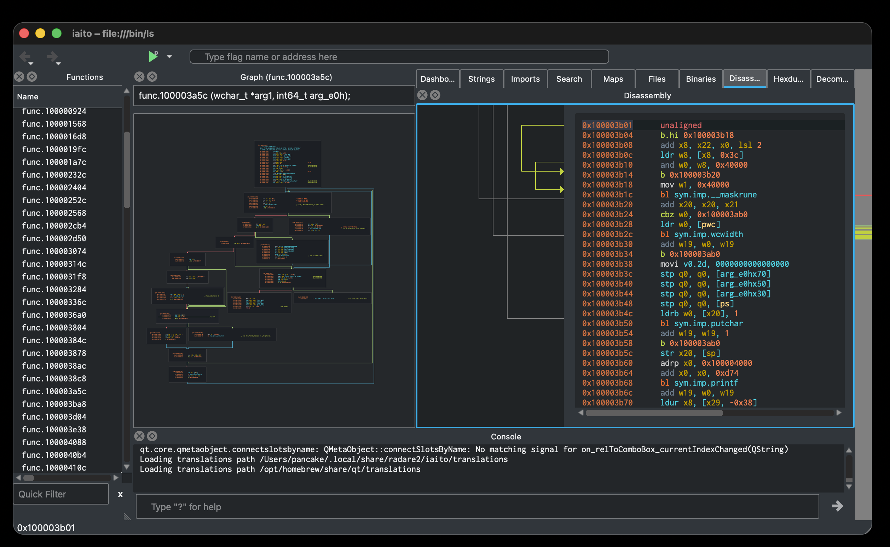Open the Hexdump tab
This screenshot has width=890, height=547.
pos(788,79)
